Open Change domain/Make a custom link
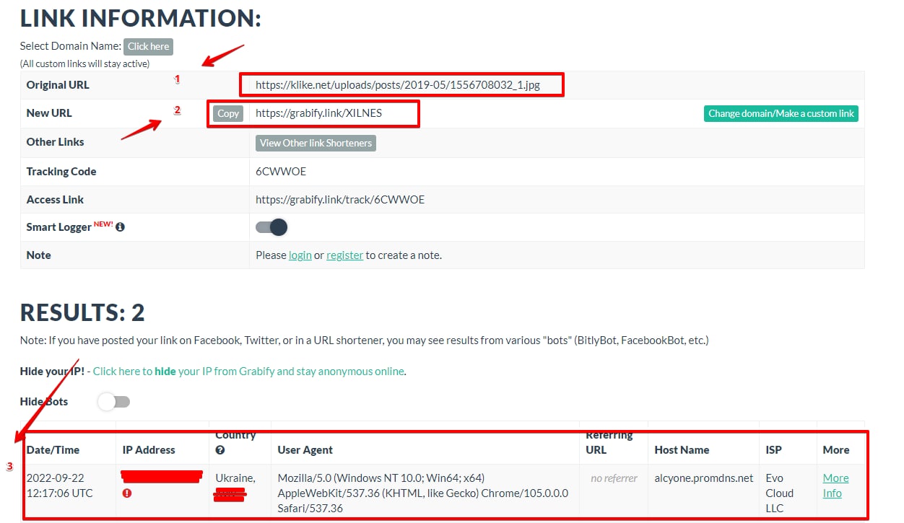Viewport: 904px width, 523px height. [x=781, y=113]
